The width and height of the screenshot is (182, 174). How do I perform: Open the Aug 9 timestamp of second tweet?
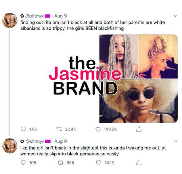61,141
